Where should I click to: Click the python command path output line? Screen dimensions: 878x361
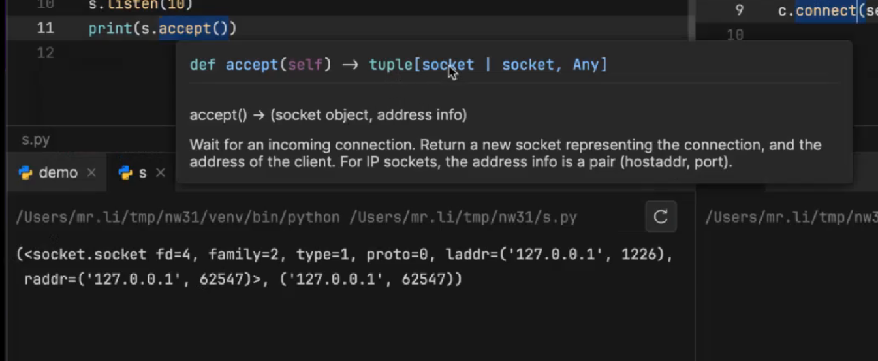296,217
